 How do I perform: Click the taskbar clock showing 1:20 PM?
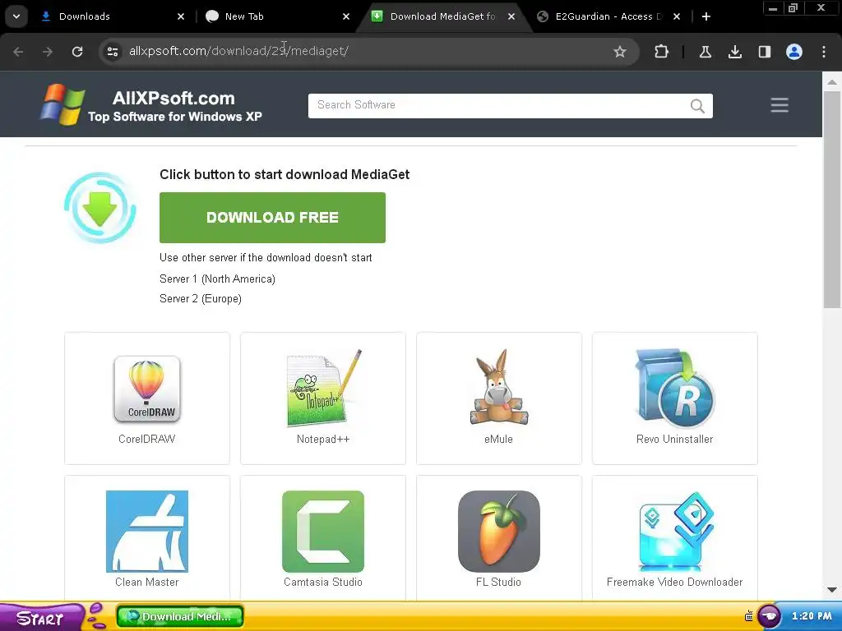click(812, 616)
